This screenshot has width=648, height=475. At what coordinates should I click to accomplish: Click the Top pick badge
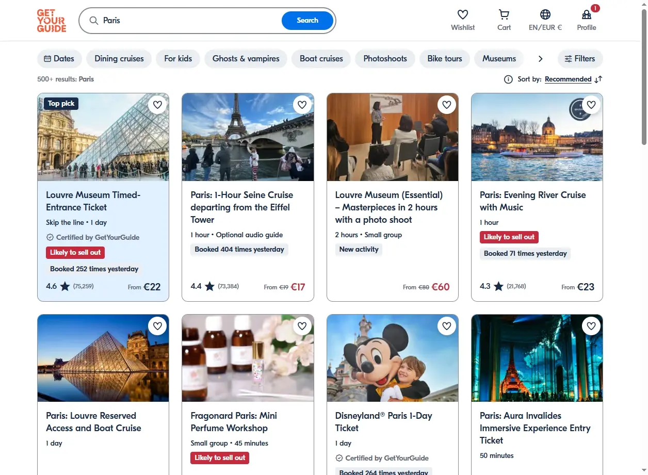[61, 104]
